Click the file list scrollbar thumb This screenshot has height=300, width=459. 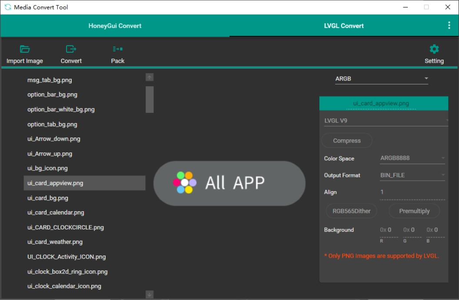[x=149, y=99]
